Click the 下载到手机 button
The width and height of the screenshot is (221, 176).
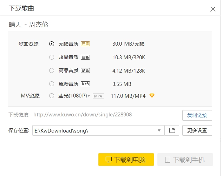185,160
